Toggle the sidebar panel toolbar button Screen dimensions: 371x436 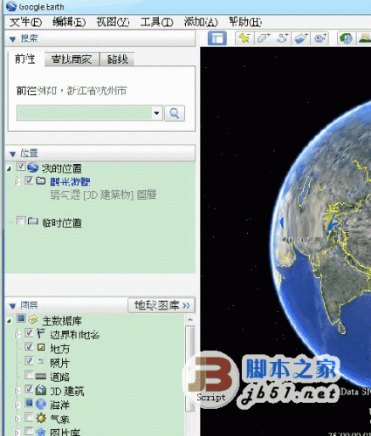point(217,38)
